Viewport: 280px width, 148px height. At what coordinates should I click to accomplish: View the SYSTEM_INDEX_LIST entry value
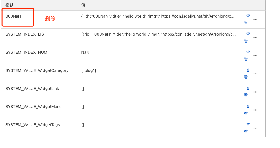[247, 38]
